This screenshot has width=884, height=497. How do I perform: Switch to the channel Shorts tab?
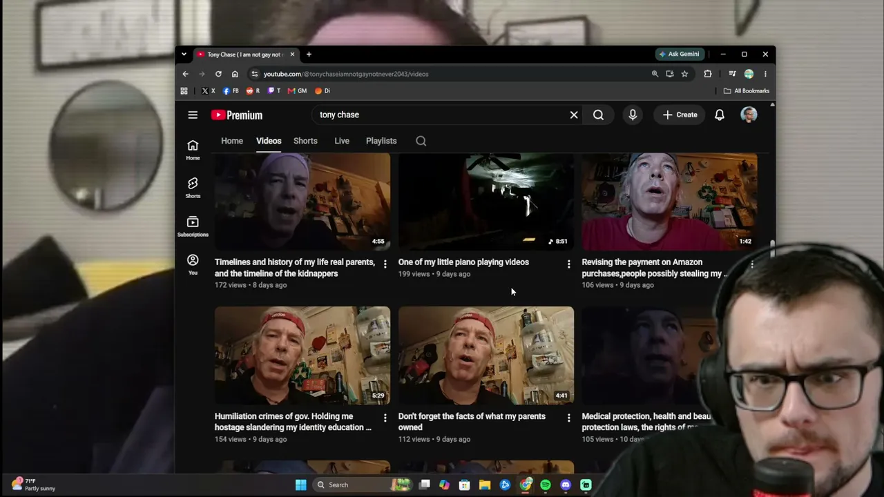pos(305,141)
